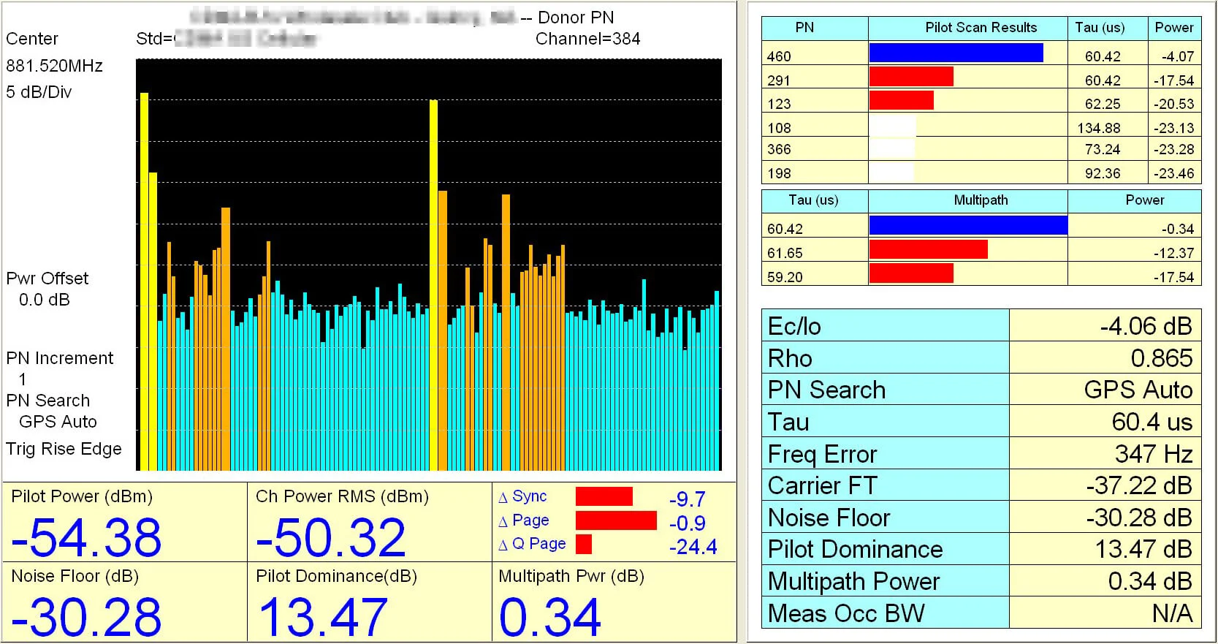Click the blue multipath bar at 60.42 us
The width and height of the screenshot is (1218, 644).
click(x=968, y=225)
